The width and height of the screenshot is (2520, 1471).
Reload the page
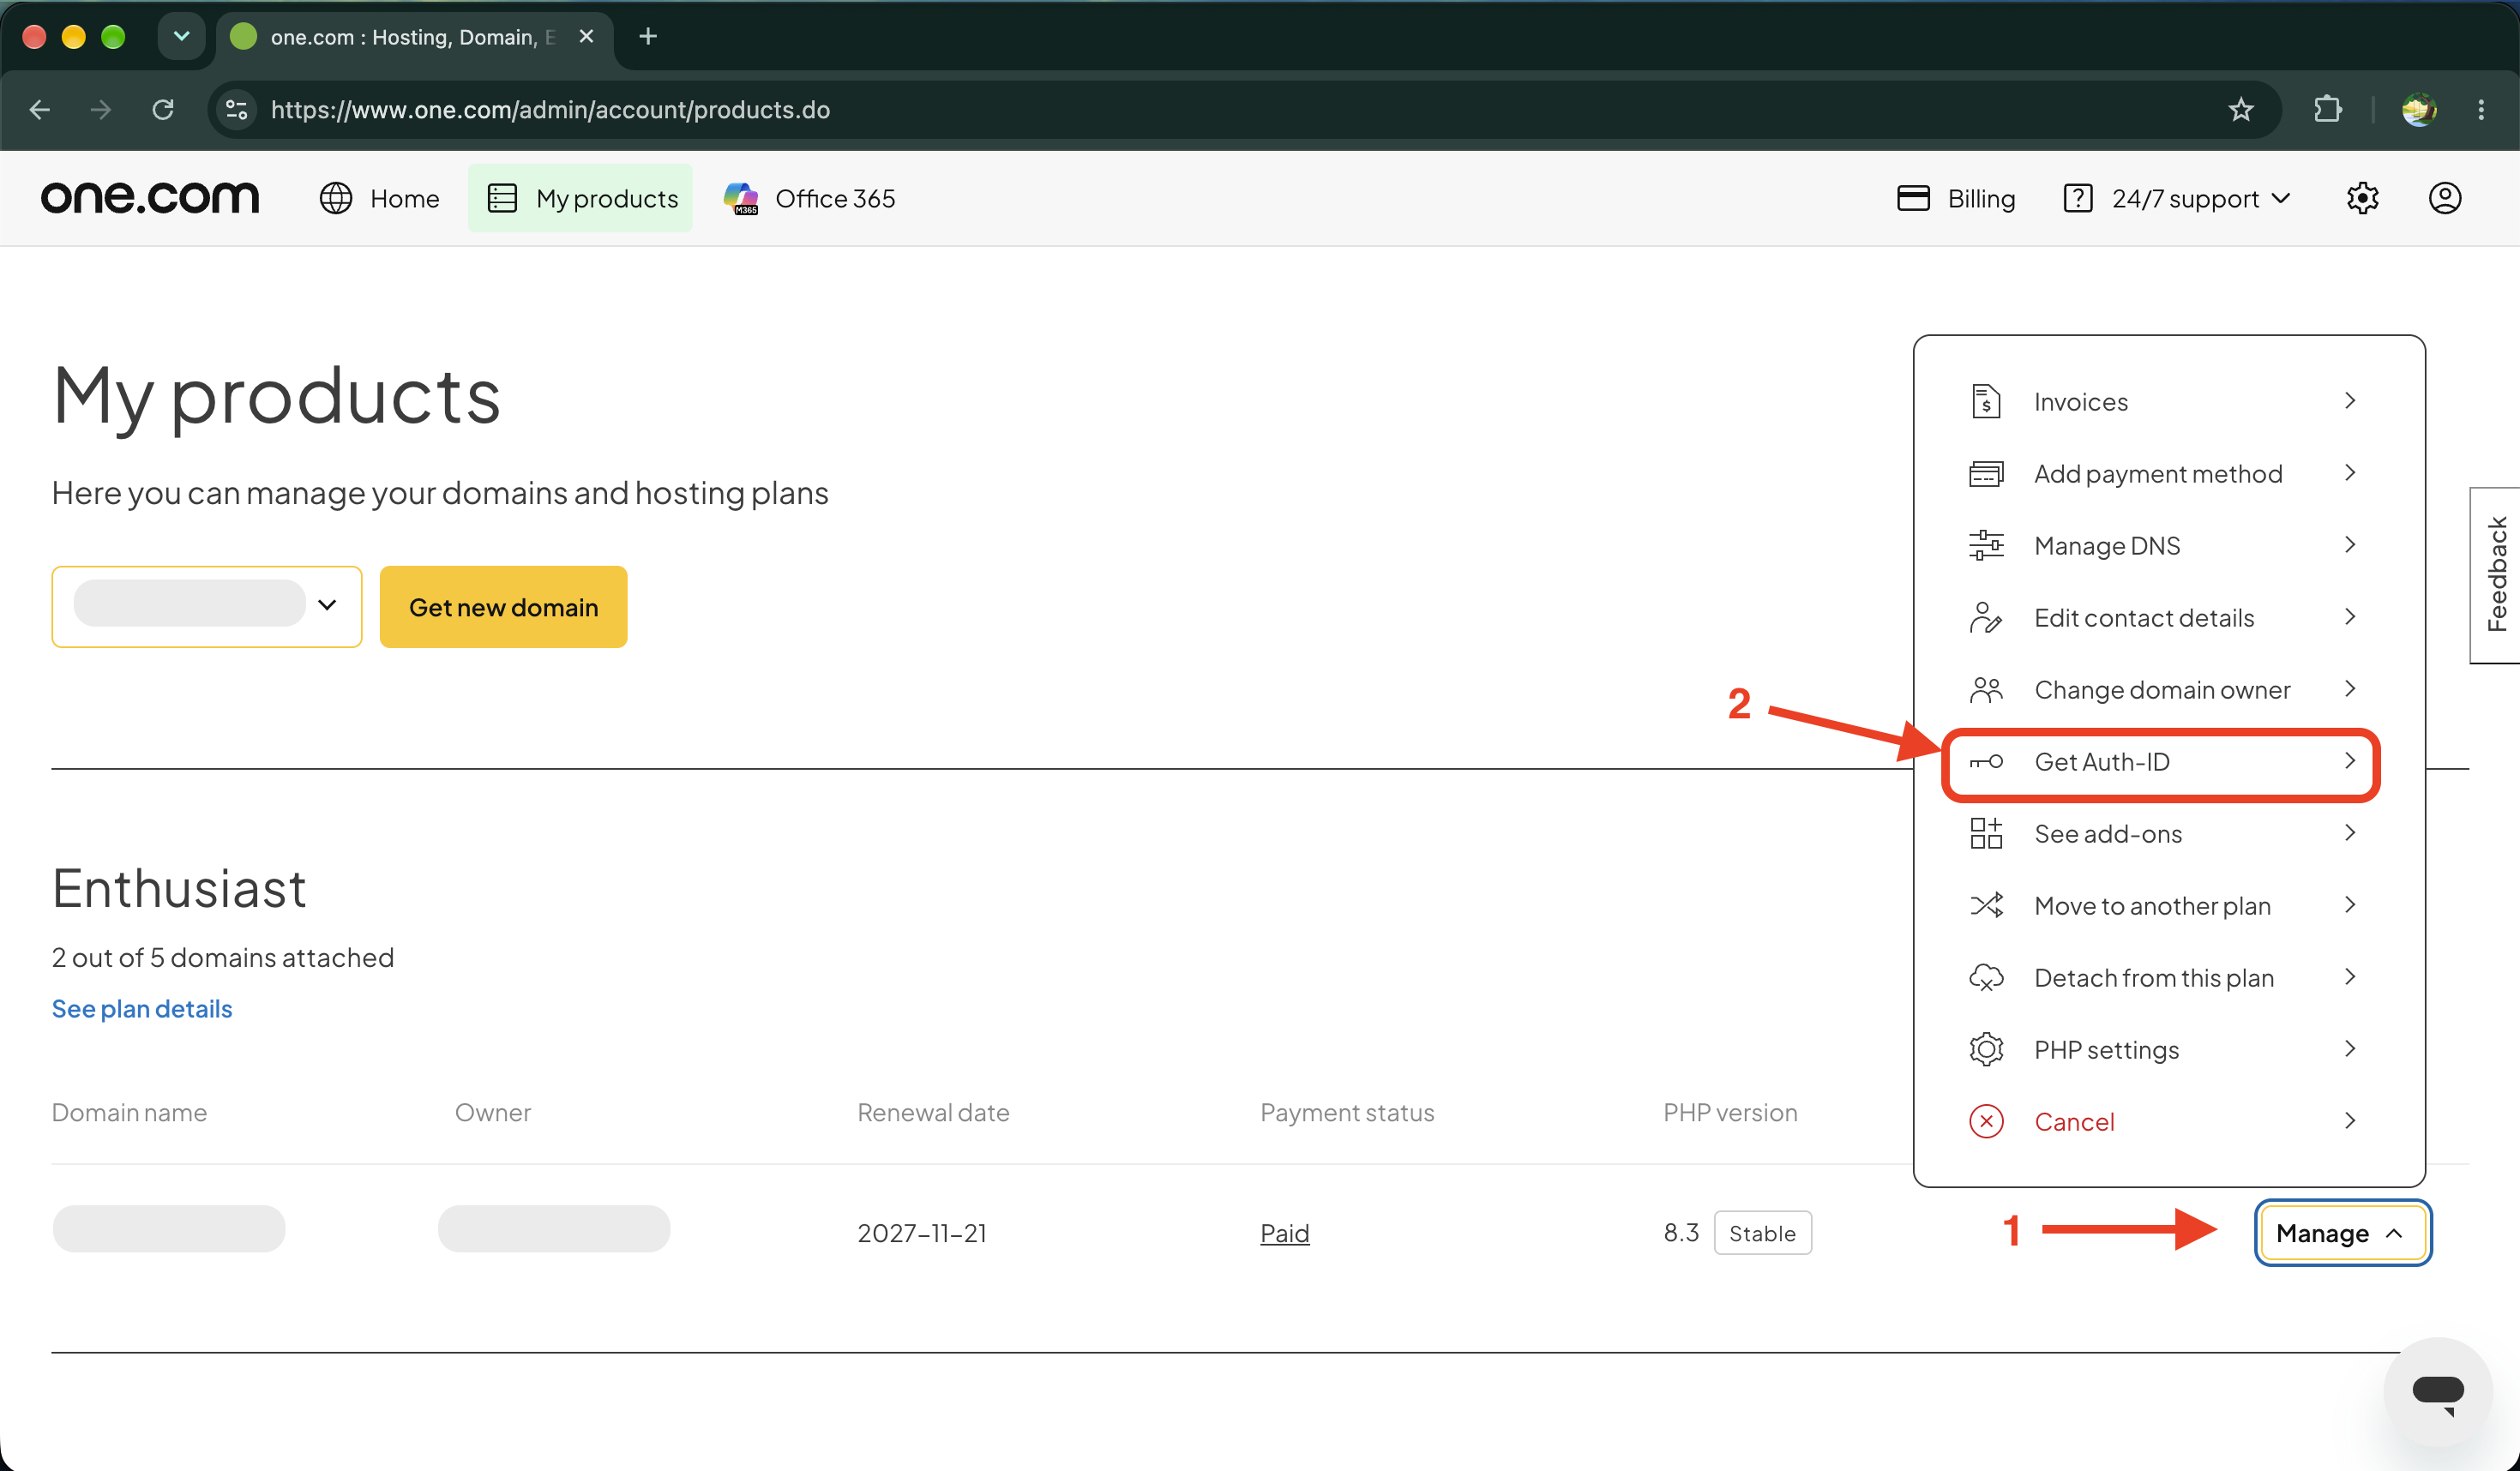coord(163,109)
